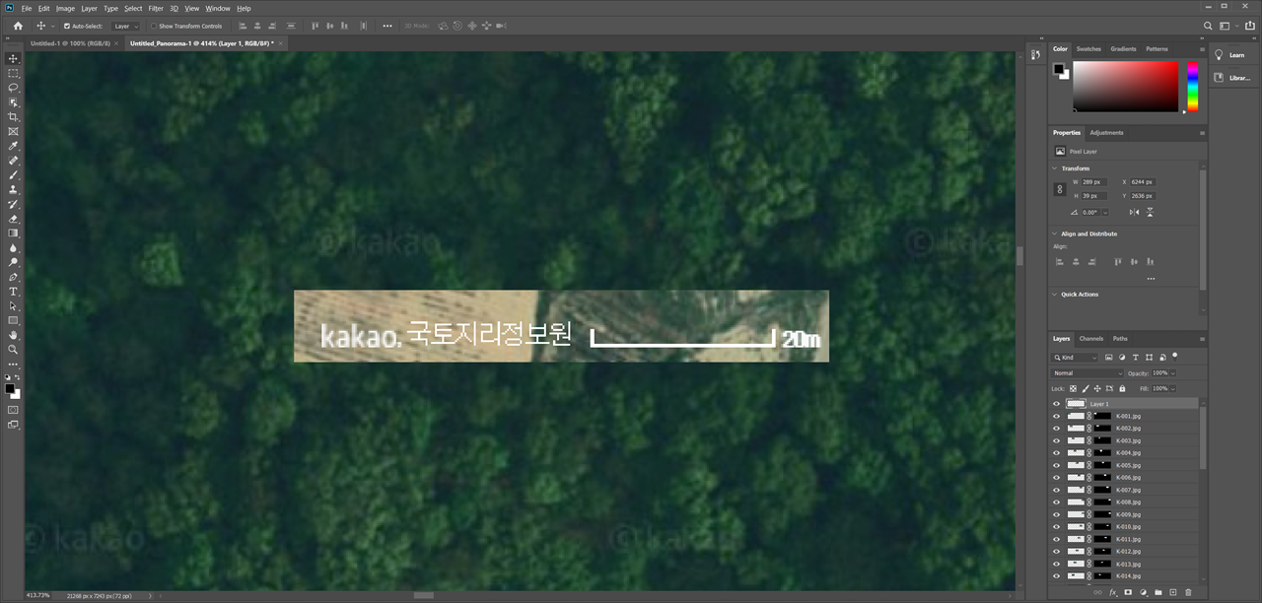Collapse the Align and Distribute section
Image resolution: width=1262 pixels, height=603 pixels.
coord(1055,234)
